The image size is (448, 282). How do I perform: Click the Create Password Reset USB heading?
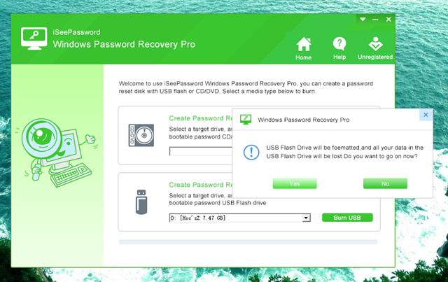(200, 185)
